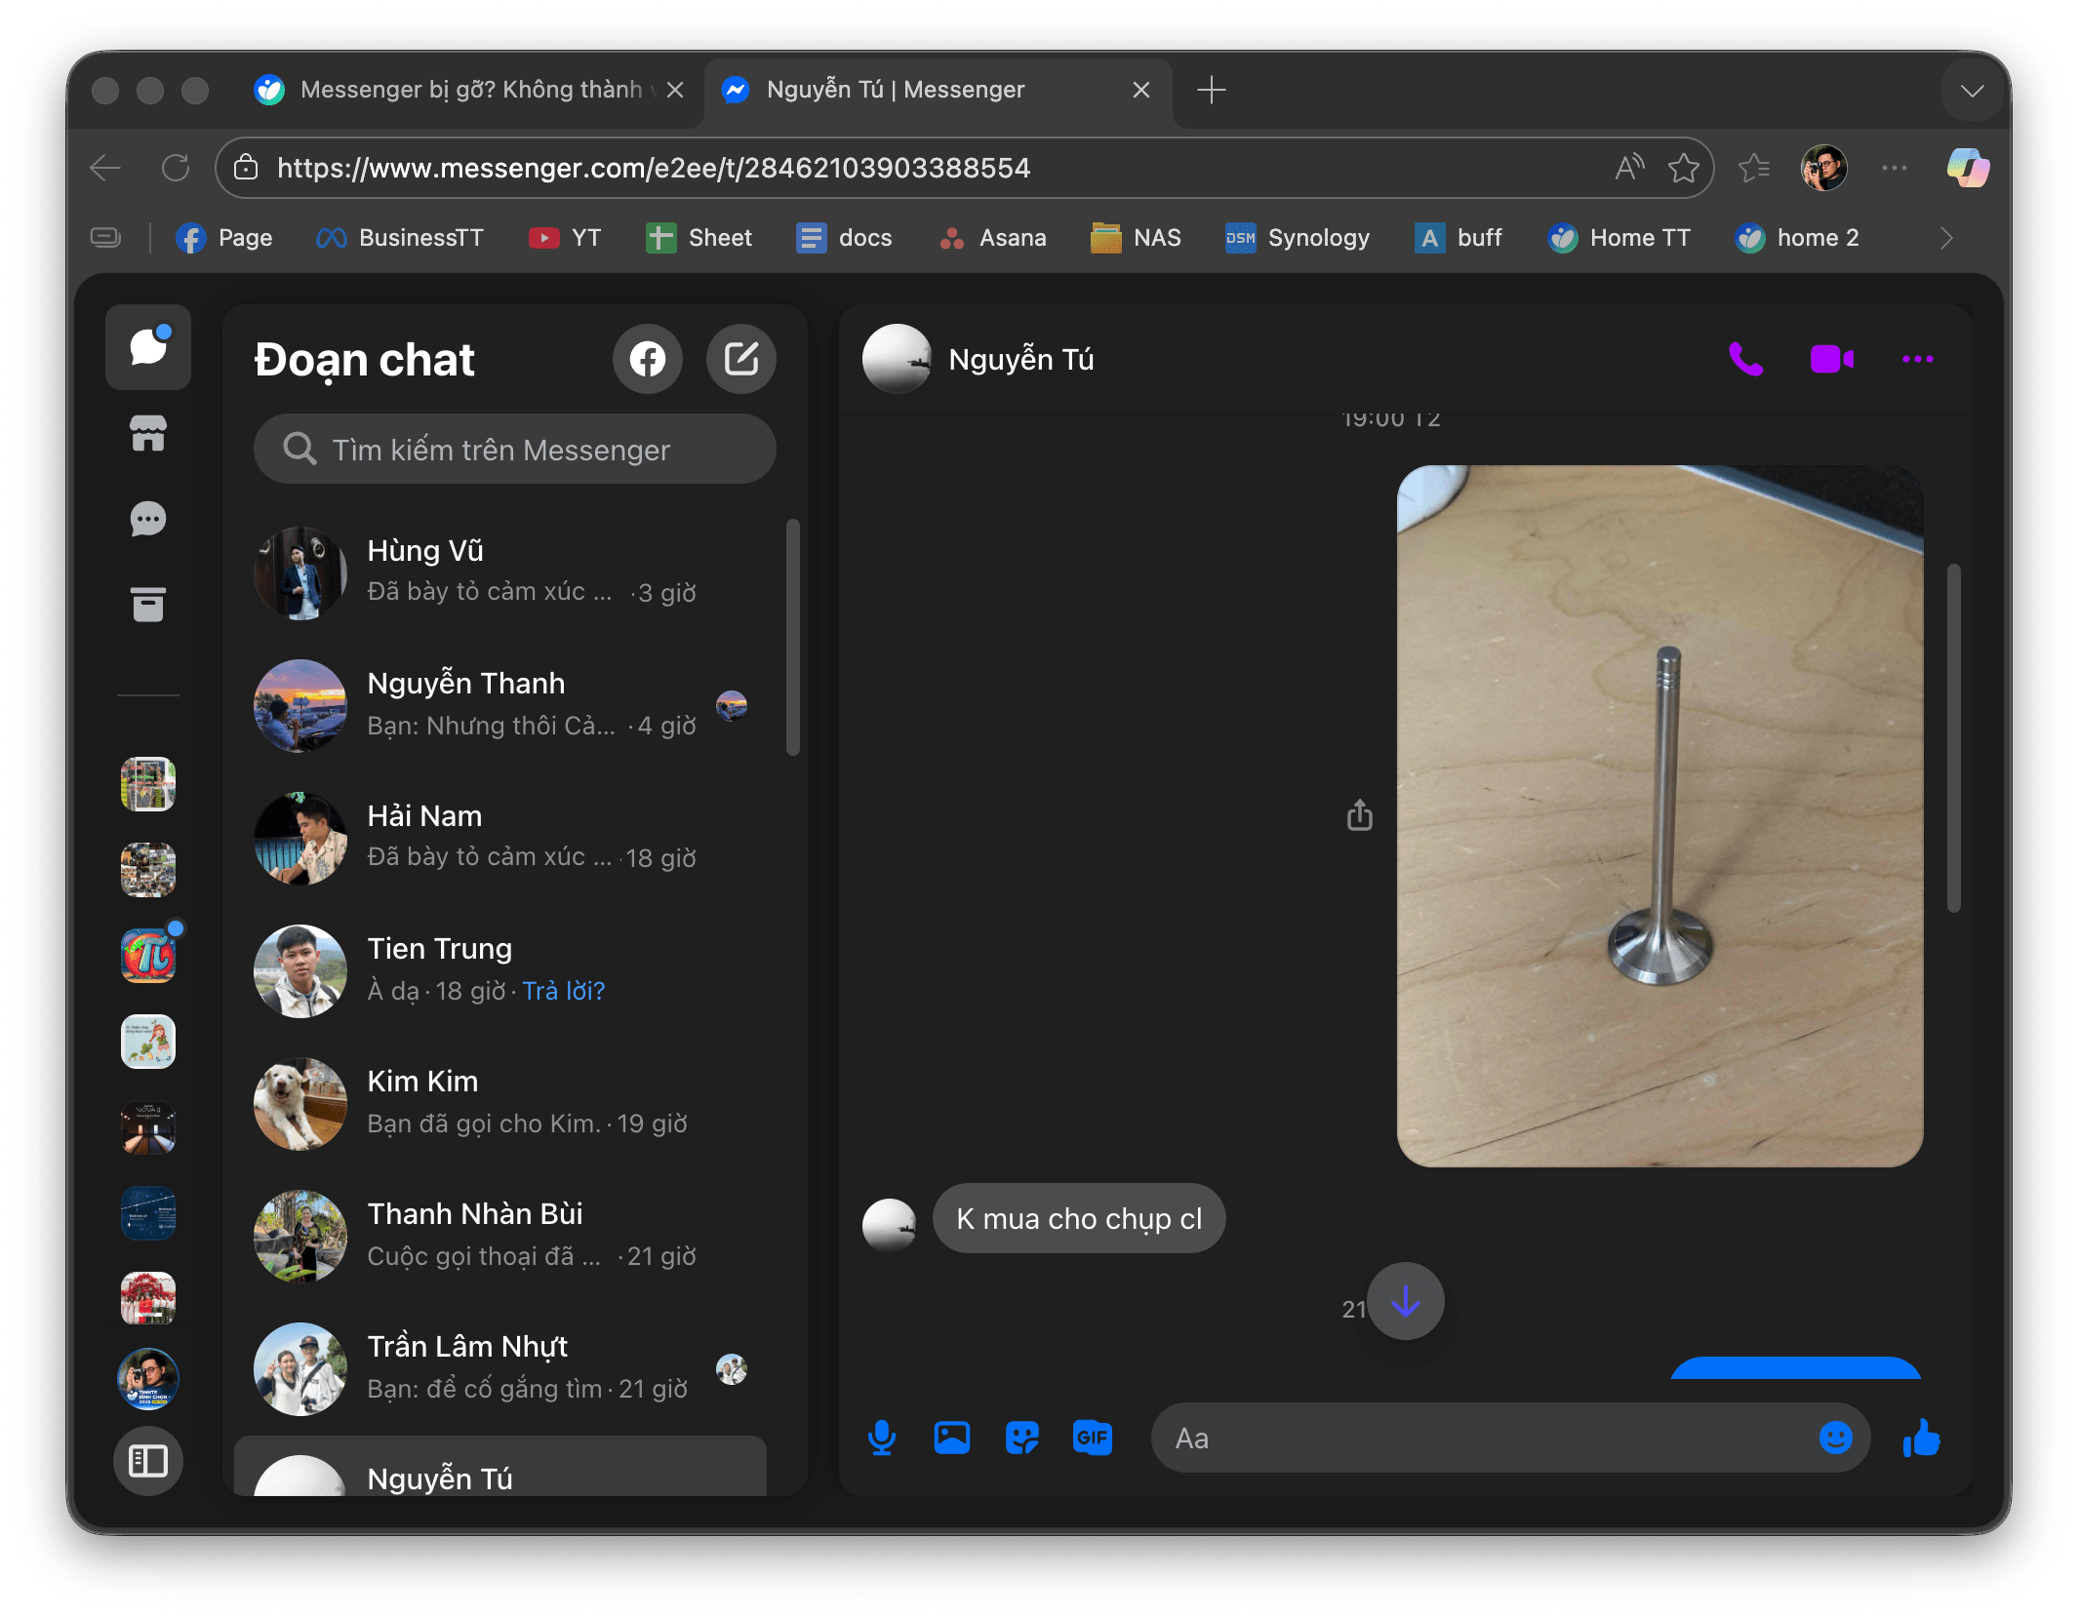
Task: Click Trả lời? on Tien Trung's chat
Action: 564,990
